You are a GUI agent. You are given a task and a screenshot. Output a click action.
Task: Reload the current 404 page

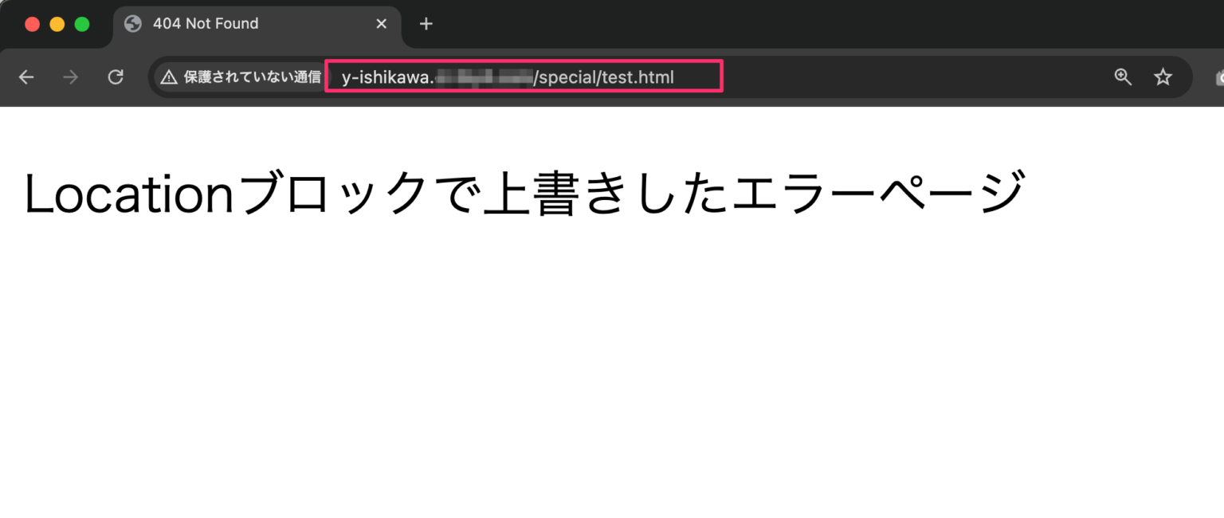(116, 77)
